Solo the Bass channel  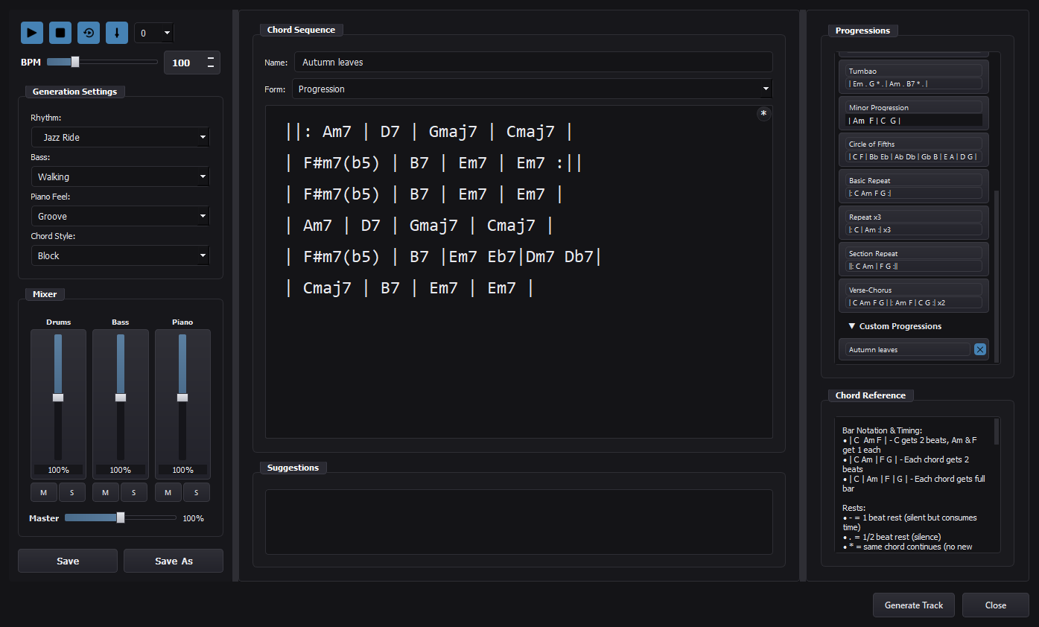click(x=134, y=492)
